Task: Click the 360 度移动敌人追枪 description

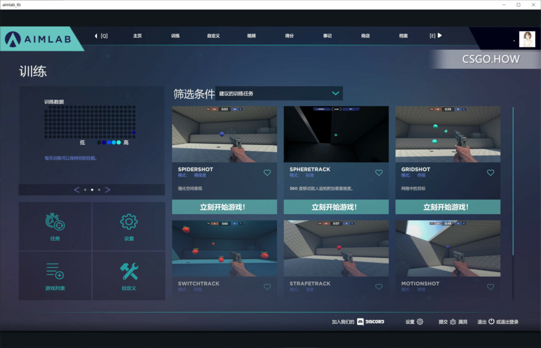Action: click(x=321, y=188)
